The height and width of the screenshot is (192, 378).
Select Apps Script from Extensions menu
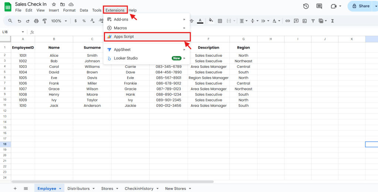[x=124, y=36]
